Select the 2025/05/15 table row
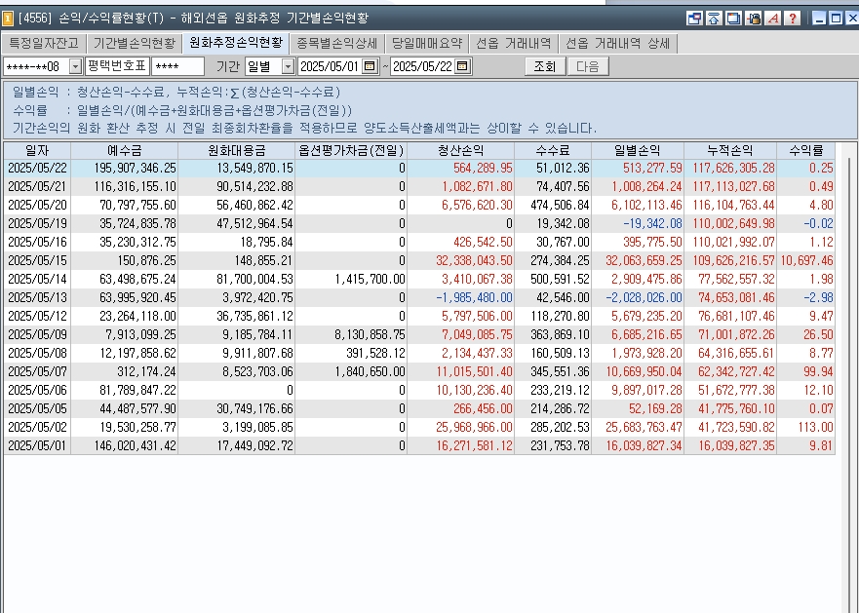The image size is (859, 613). coord(419,260)
